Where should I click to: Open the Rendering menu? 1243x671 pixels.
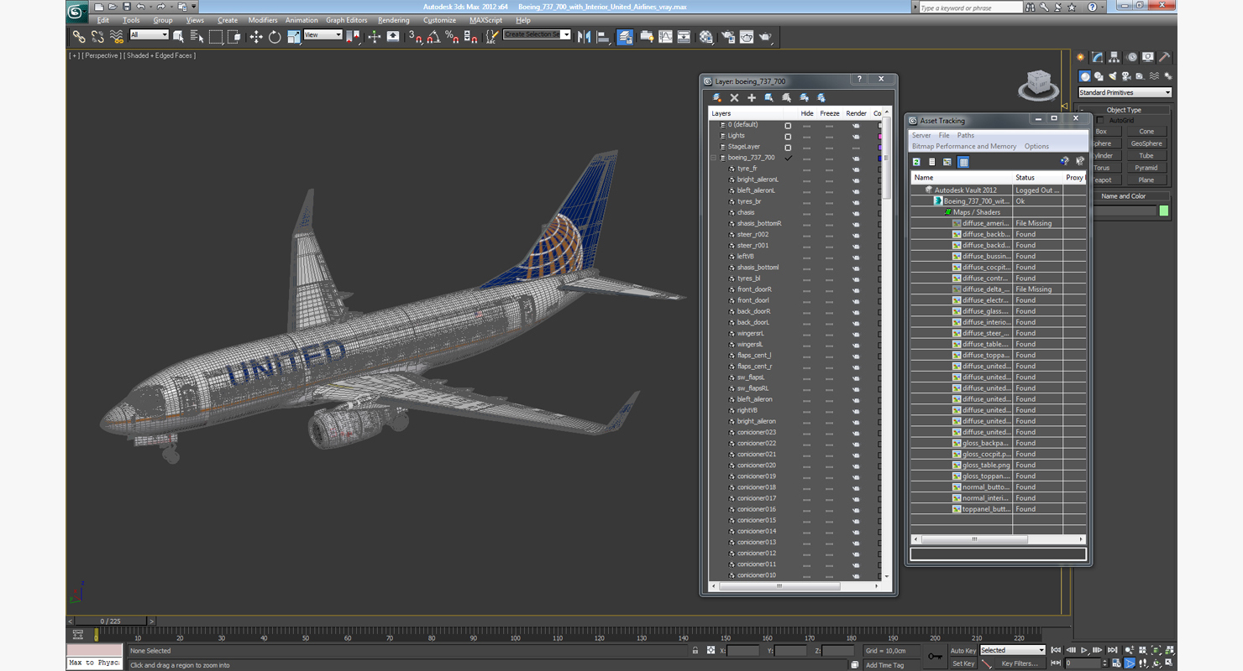pos(394,20)
